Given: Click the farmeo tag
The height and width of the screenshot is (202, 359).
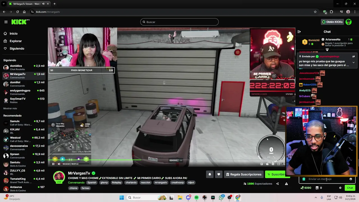Looking at the screenshot, I should pyautogui.click(x=86, y=188).
